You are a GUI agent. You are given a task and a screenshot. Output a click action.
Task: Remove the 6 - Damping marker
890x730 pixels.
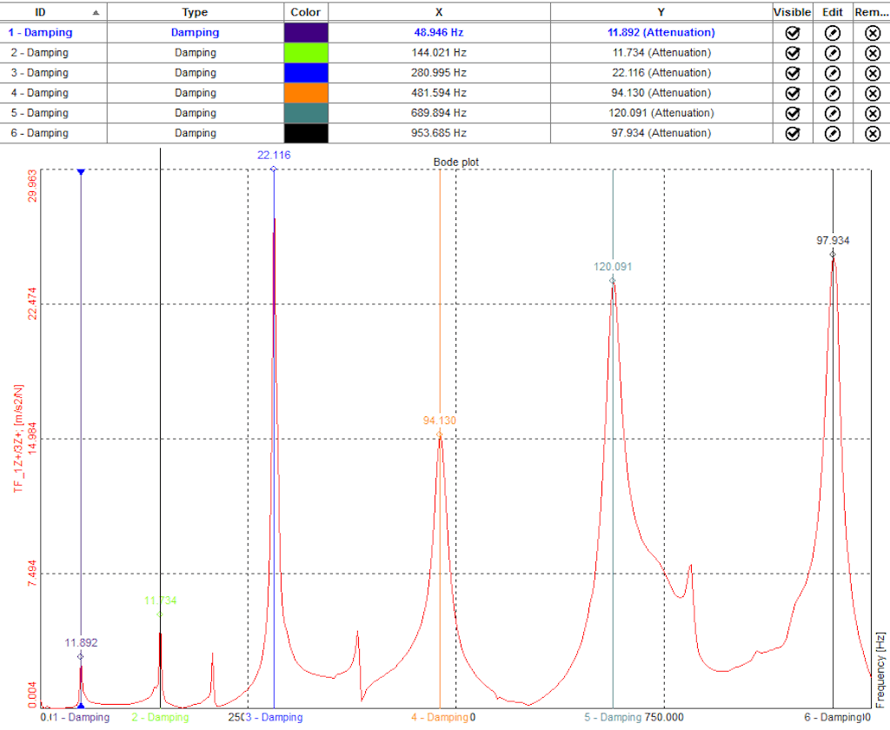tap(873, 133)
